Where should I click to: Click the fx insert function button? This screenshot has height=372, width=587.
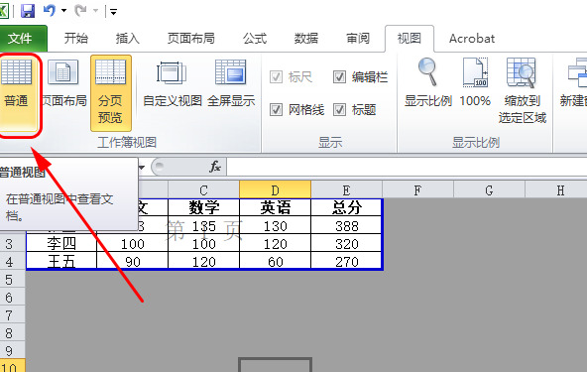pos(215,167)
